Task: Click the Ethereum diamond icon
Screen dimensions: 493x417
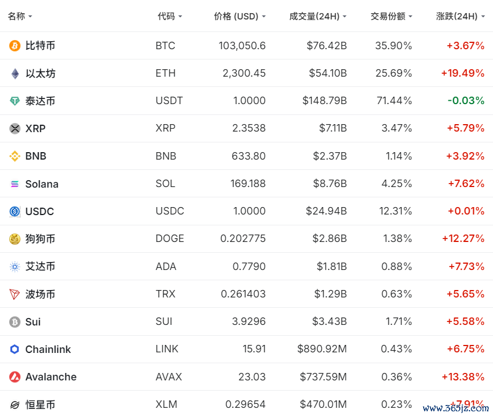Action: pos(15,73)
